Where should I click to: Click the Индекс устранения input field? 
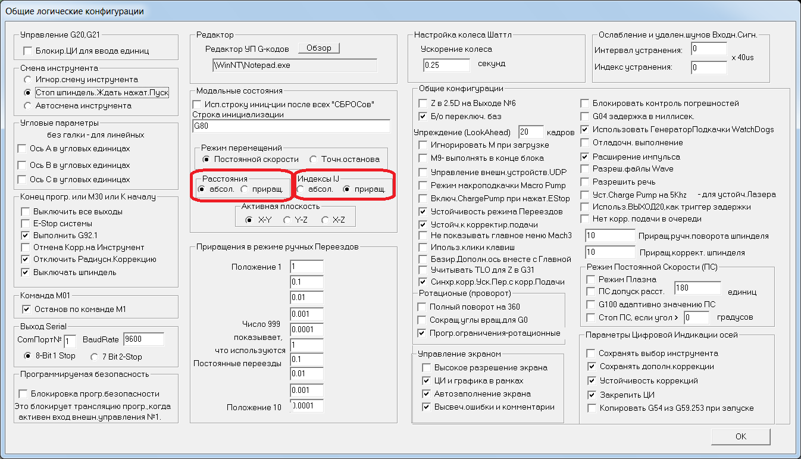click(709, 67)
